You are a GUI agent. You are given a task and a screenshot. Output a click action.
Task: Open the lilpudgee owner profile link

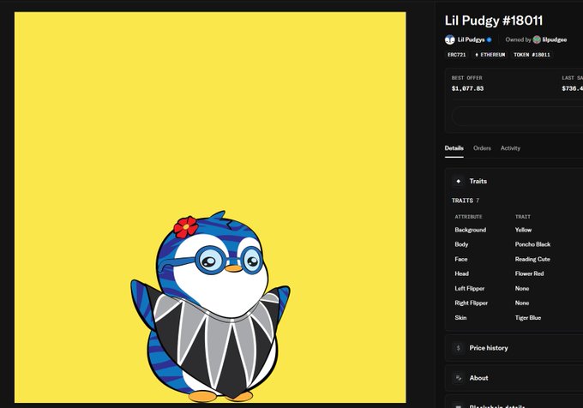555,39
